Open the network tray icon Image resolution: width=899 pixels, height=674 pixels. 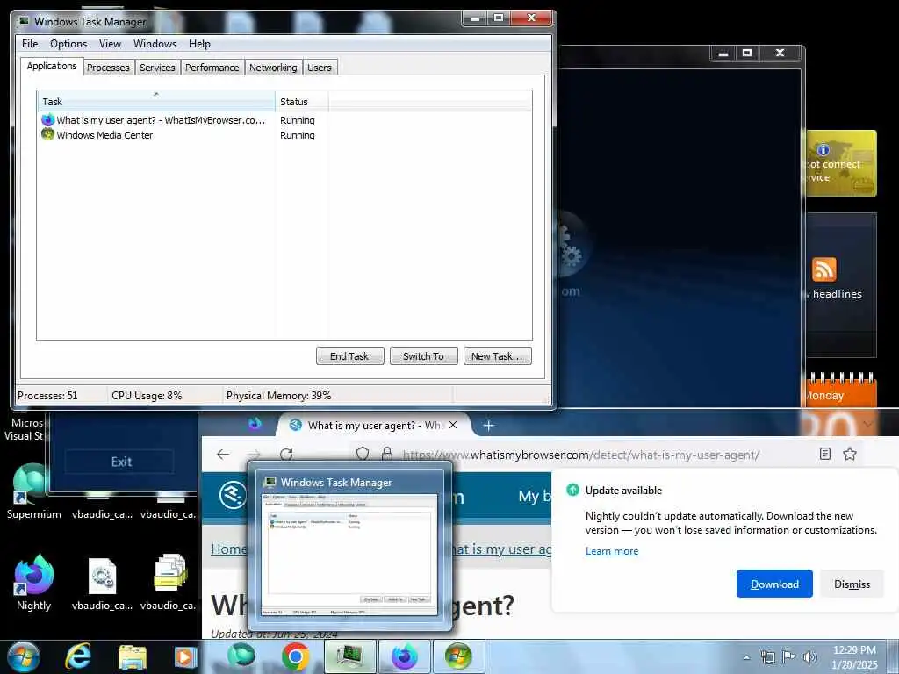(x=767, y=657)
